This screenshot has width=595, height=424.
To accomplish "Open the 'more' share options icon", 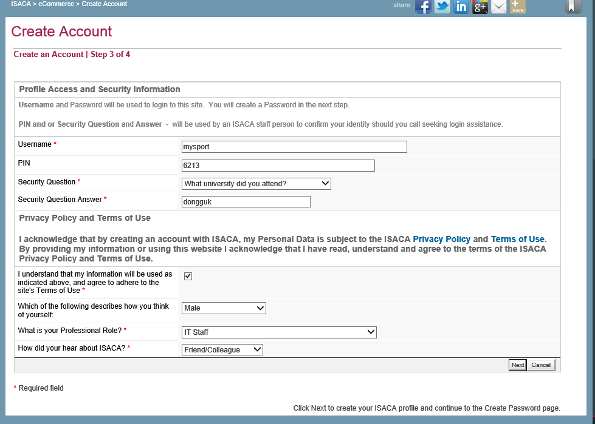I will click(518, 7).
